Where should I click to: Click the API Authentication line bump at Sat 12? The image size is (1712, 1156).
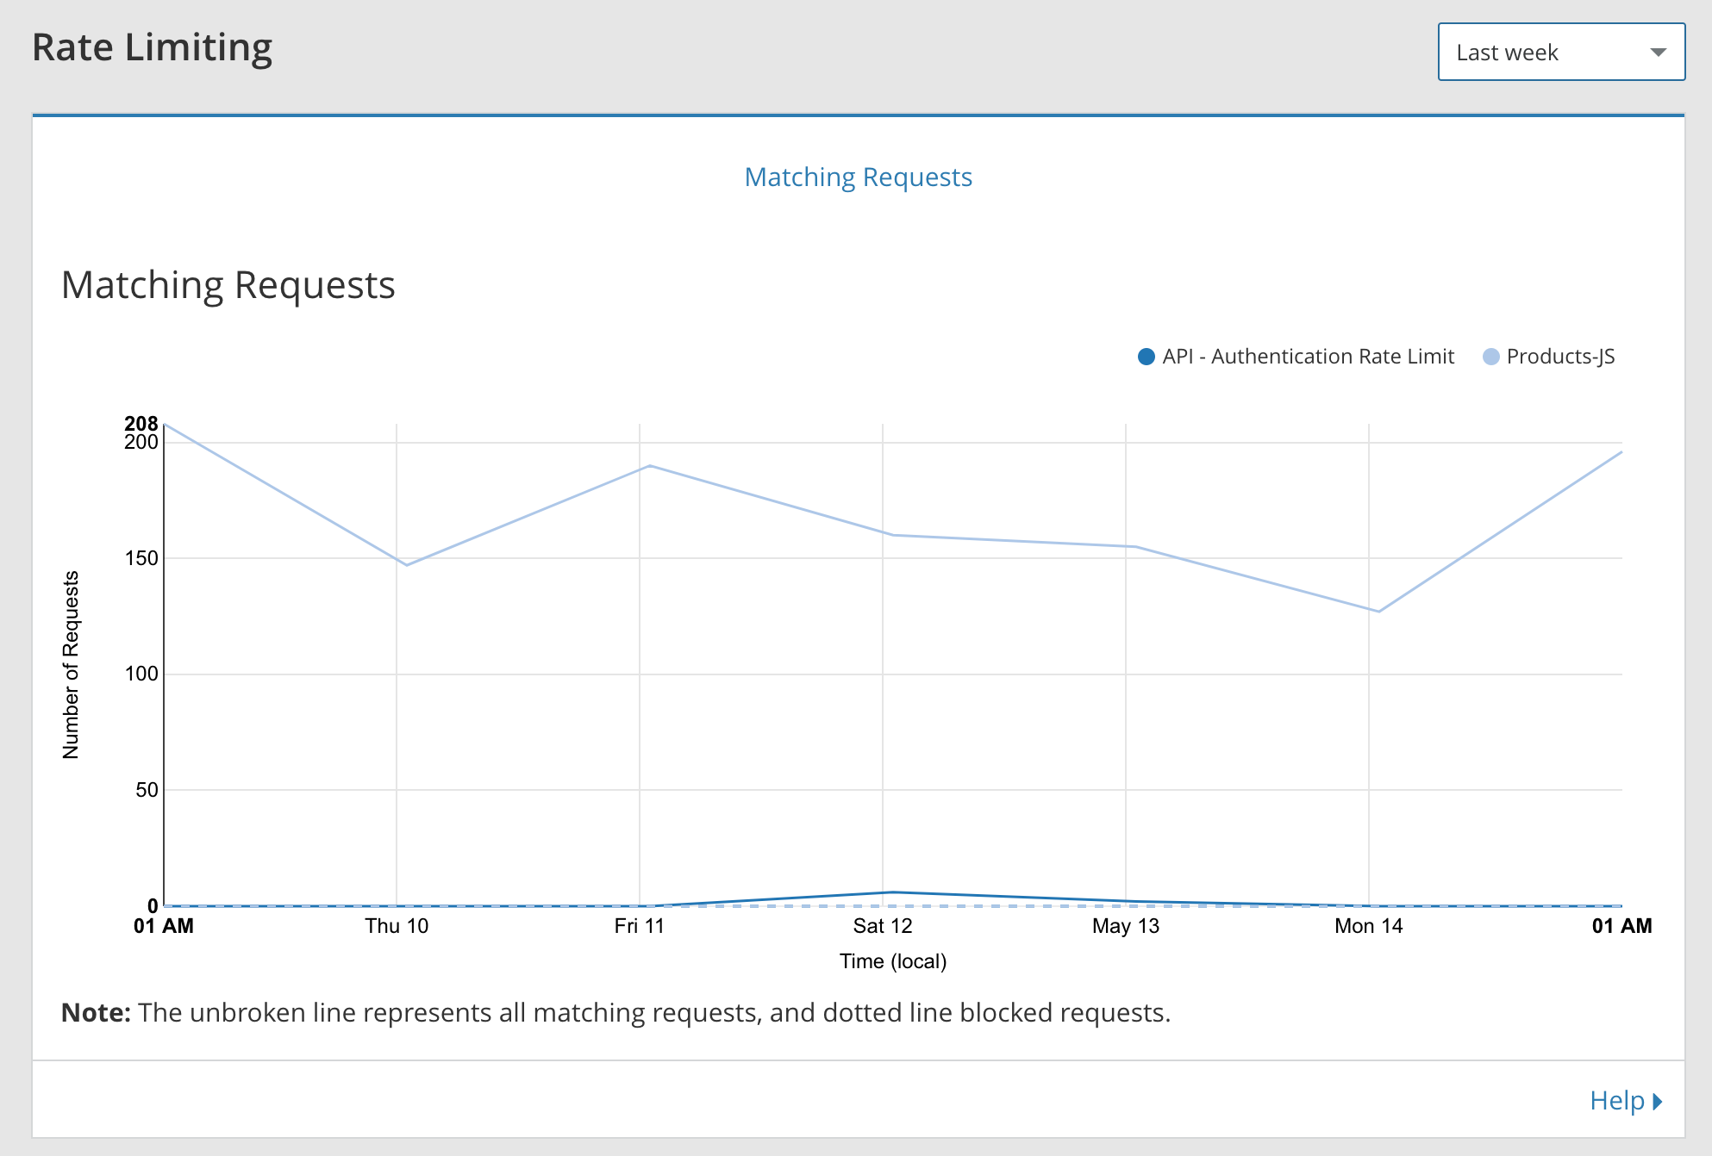(x=893, y=892)
